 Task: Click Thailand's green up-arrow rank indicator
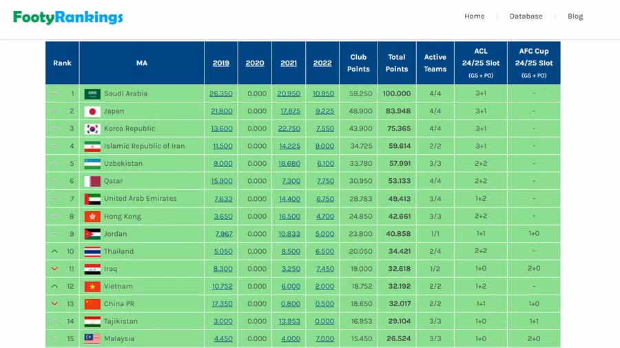click(x=54, y=252)
